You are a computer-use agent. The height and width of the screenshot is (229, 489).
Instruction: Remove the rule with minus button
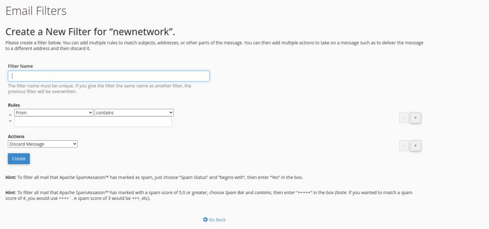coord(404,118)
